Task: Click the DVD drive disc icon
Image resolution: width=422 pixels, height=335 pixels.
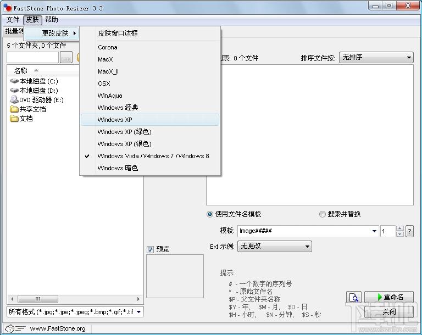Action: click(14, 99)
